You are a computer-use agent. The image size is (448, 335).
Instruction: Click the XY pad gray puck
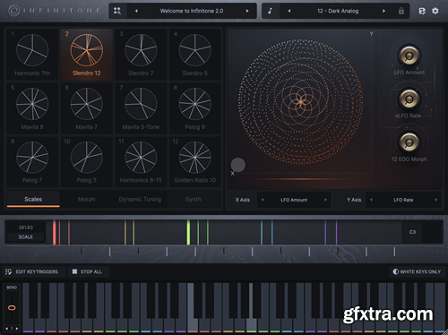pos(238,165)
